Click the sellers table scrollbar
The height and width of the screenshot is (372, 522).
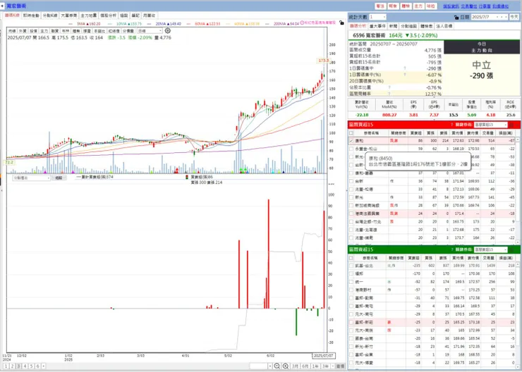518,314
